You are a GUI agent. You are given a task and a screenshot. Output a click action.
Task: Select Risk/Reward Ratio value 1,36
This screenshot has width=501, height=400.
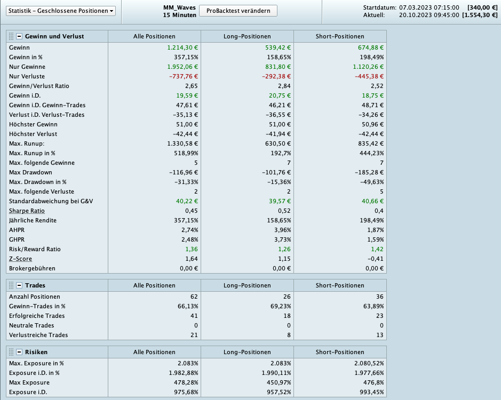(x=192, y=249)
